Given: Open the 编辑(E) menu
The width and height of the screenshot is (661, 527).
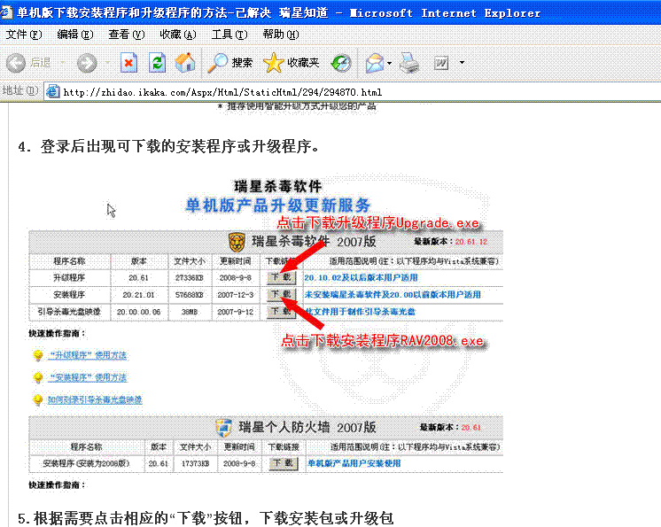Looking at the screenshot, I should [75, 35].
